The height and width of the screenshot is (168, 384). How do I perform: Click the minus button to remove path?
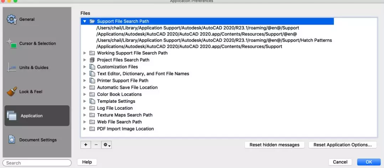pyautogui.click(x=96, y=145)
